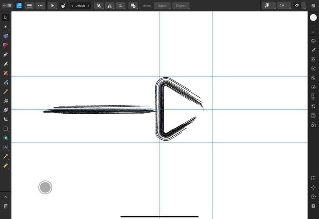Viewport: 319px width, 219px height.
Task: Select the Move tool in left toolbar
Action: [x=6, y=17]
